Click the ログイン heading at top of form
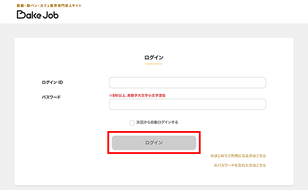The height and width of the screenshot is (190, 308). [x=154, y=57]
